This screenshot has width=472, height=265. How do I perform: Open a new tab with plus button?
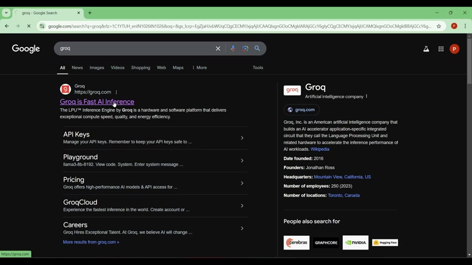point(90,13)
